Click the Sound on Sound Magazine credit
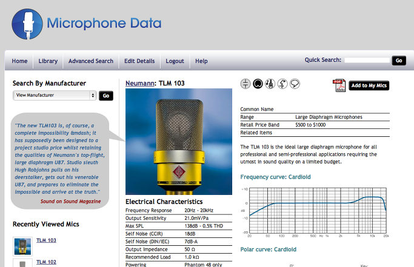Viewport: 414px width, 267px height. [70, 201]
